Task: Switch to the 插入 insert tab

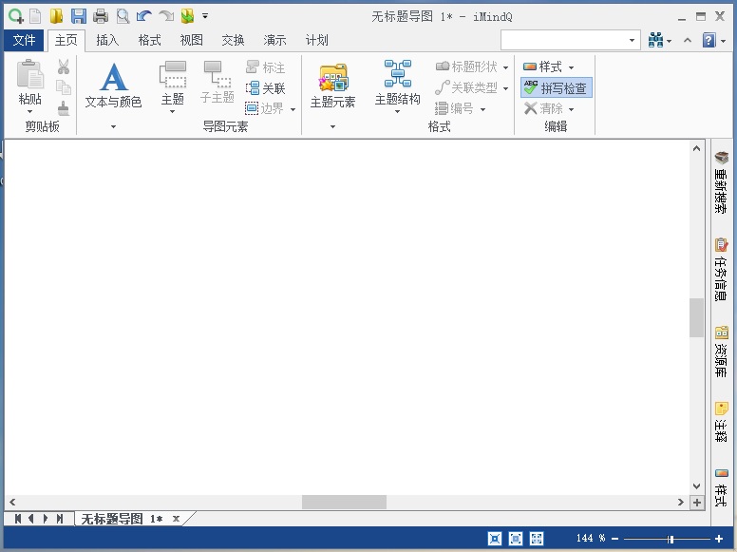Action: [x=107, y=41]
